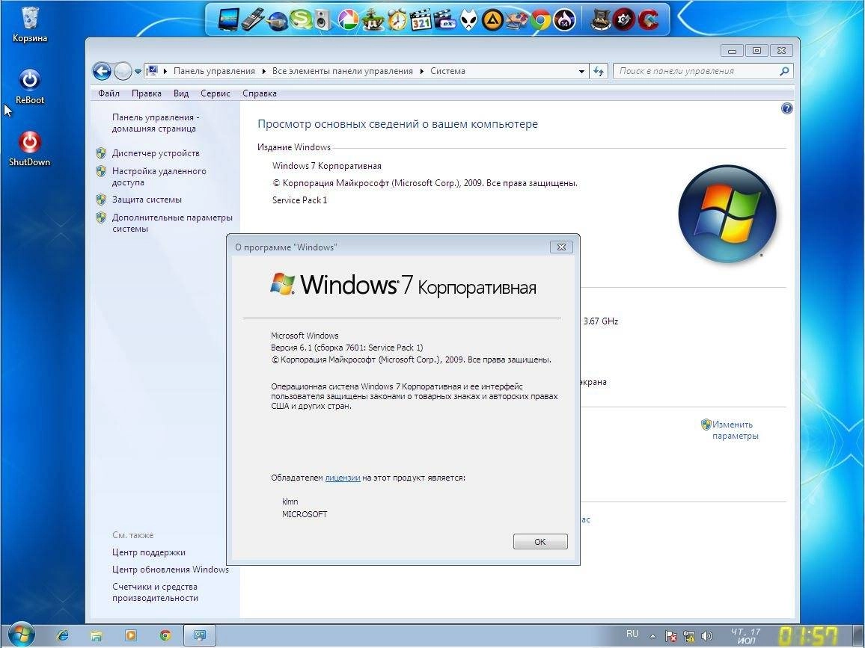Launch Google Chrome from the top dock
This screenshot has width=865, height=648.
point(540,20)
